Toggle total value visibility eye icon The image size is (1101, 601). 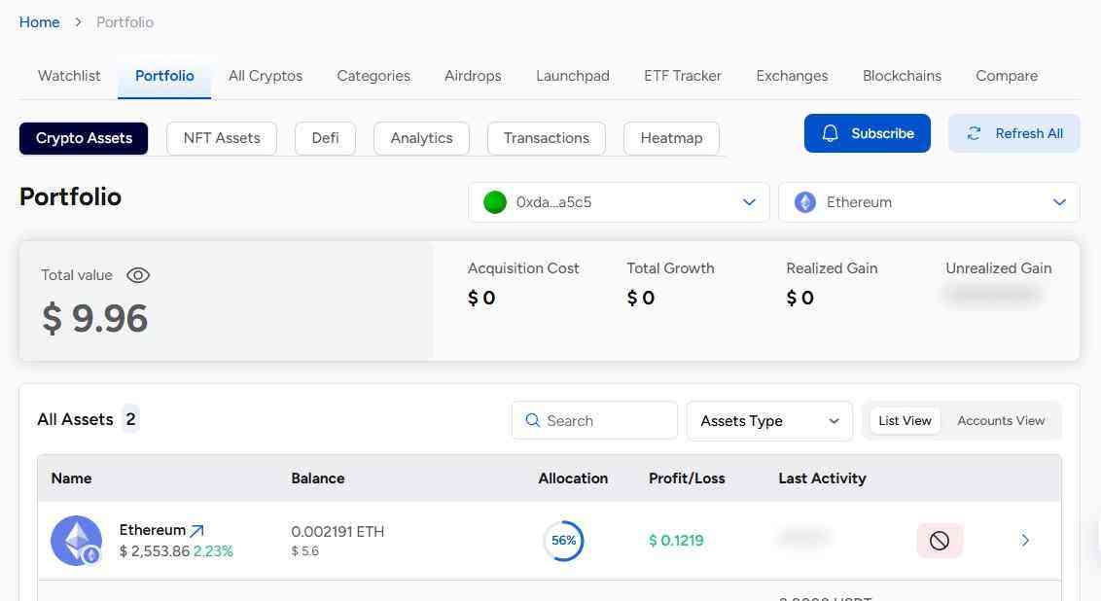click(138, 275)
